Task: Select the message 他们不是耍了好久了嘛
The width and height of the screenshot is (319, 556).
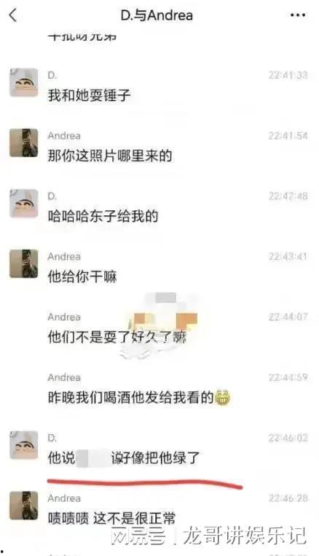Action: coord(117,337)
